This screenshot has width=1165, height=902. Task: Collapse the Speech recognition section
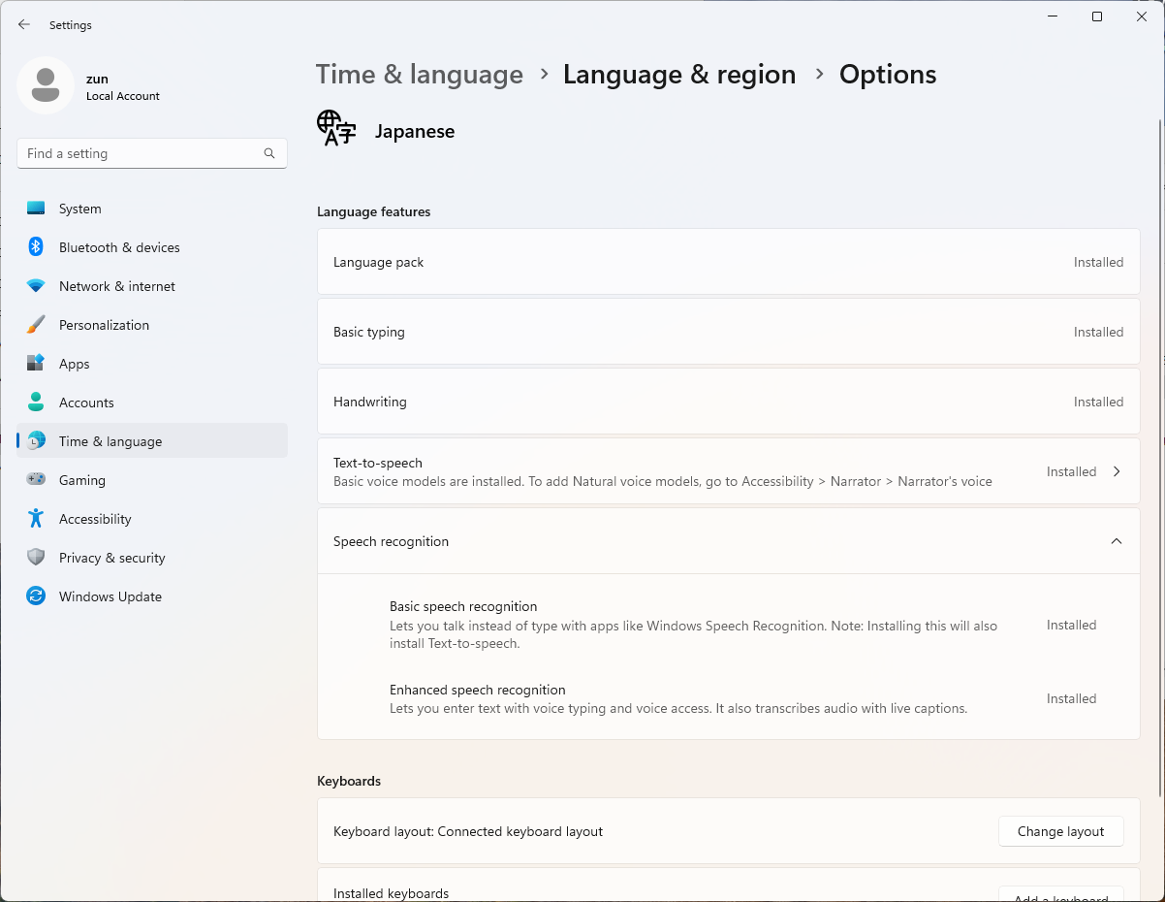coord(1117,541)
